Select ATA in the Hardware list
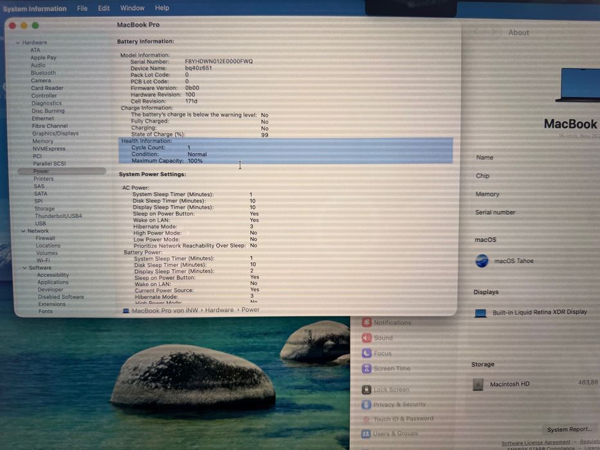This screenshot has height=450, width=600. pyautogui.click(x=35, y=50)
